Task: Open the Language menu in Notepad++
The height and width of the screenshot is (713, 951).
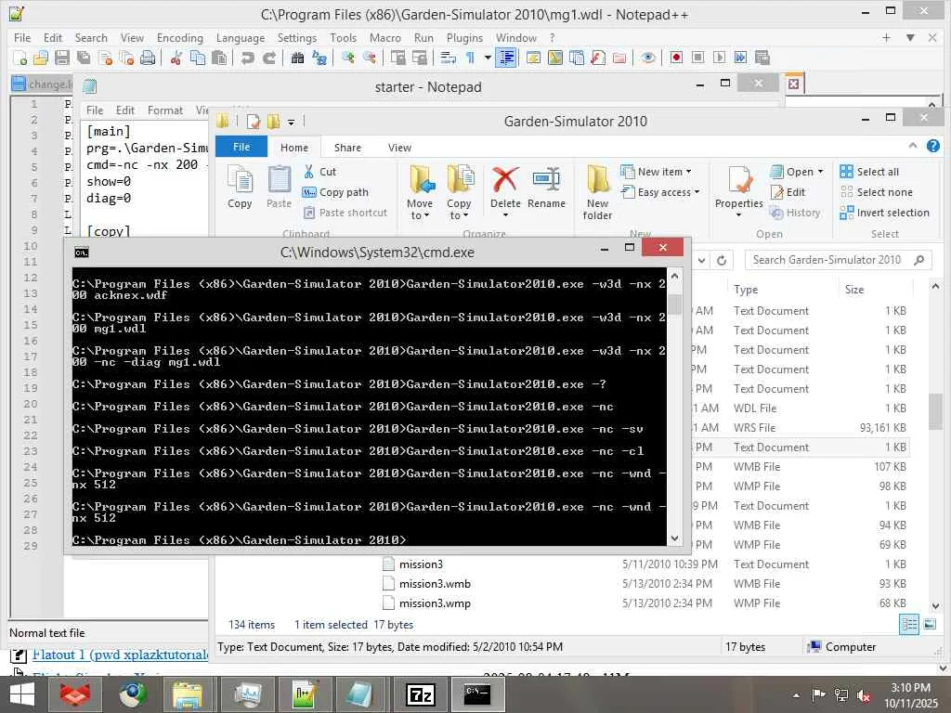Action: 241,37
